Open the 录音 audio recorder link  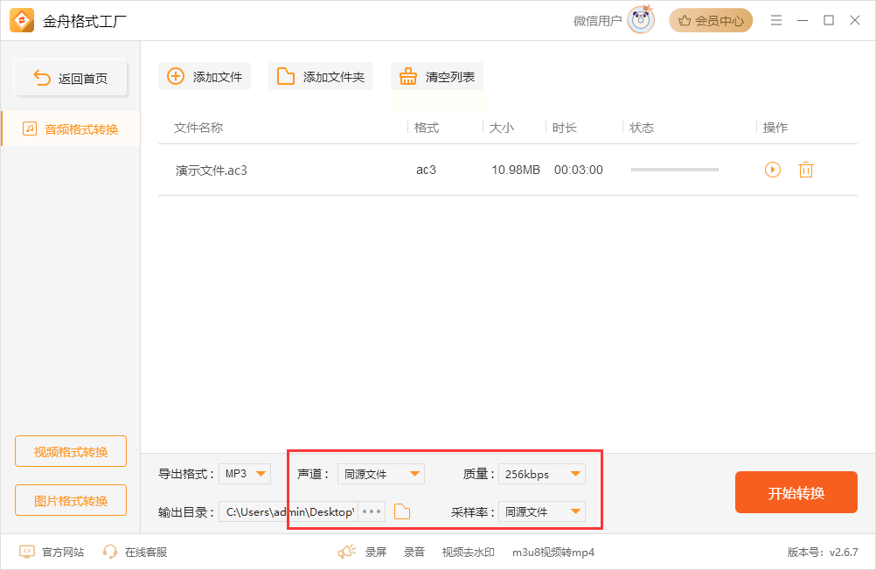coord(414,553)
